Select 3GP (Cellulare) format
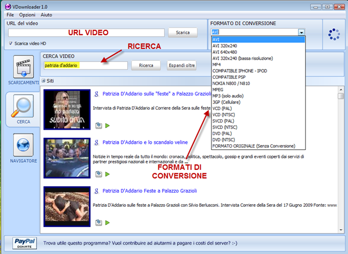 pyautogui.click(x=258, y=102)
